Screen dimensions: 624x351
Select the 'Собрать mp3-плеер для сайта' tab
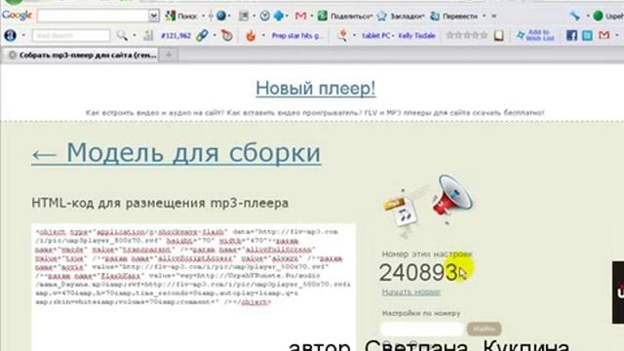(x=82, y=55)
